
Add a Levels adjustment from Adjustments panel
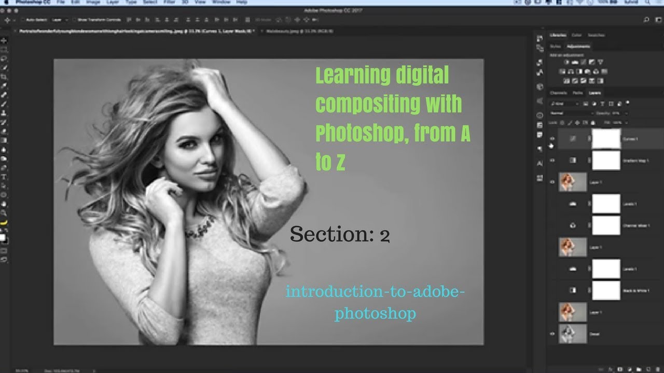pos(576,62)
